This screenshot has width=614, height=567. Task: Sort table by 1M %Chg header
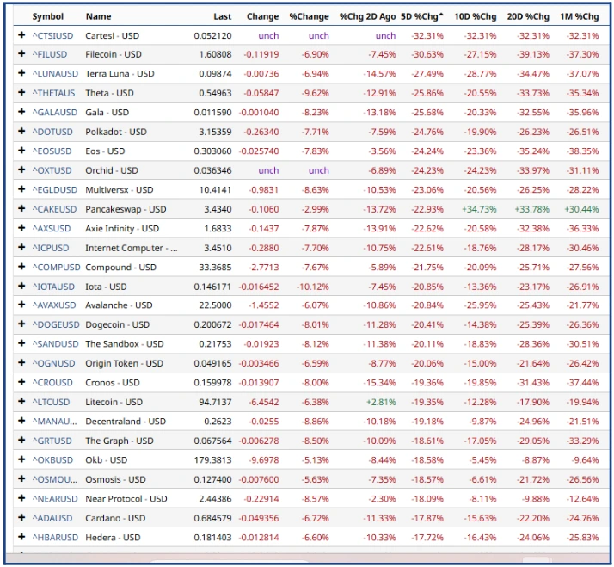pyautogui.click(x=578, y=16)
